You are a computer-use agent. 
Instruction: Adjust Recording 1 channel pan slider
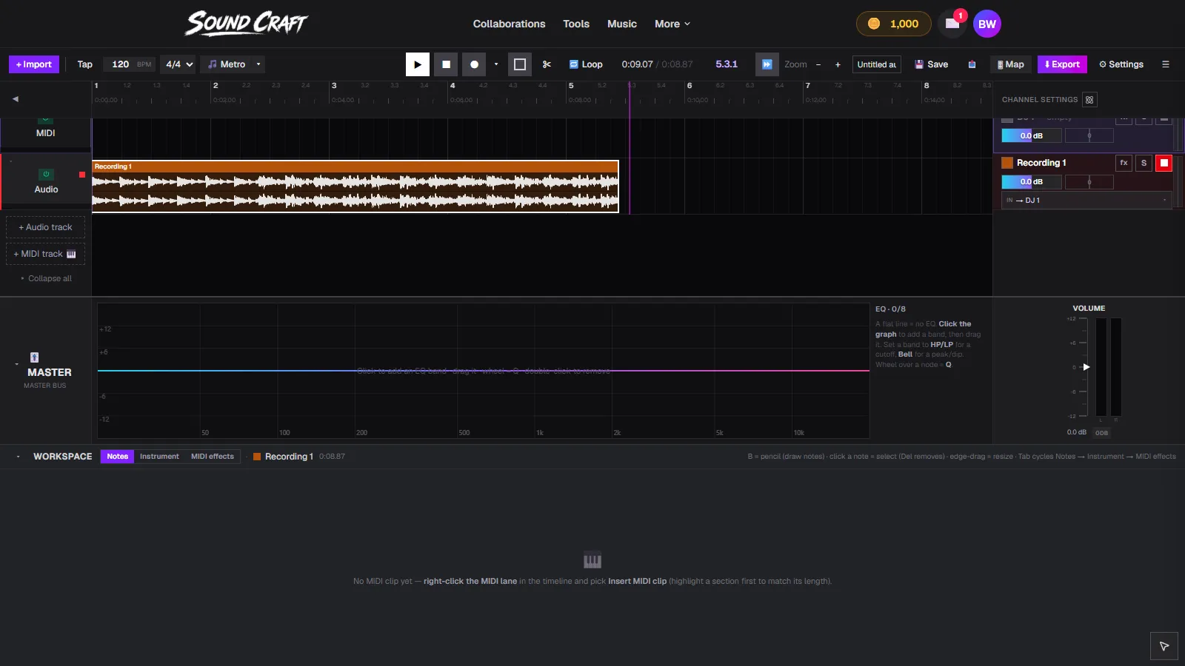click(1089, 181)
